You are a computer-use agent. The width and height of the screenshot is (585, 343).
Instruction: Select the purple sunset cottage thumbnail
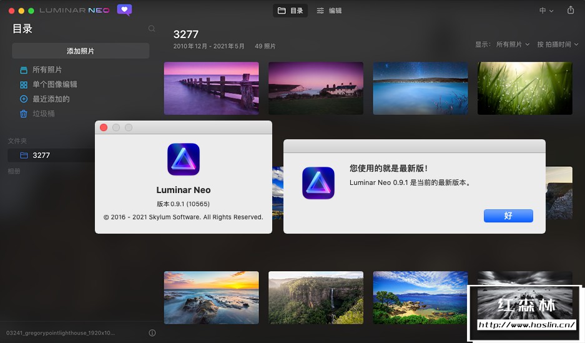(x=316, y=89)
